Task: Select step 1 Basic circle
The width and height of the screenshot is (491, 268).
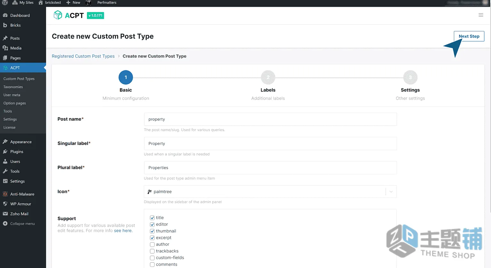Action: tap(126, 77)
